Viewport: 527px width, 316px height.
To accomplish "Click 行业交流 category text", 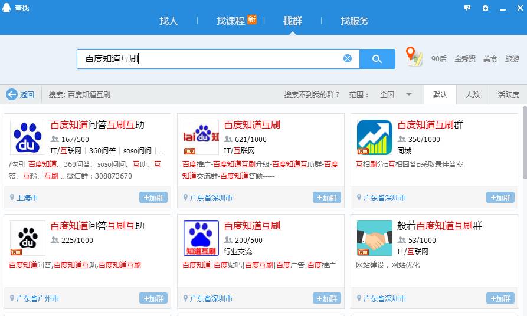I will coord(238,252).
